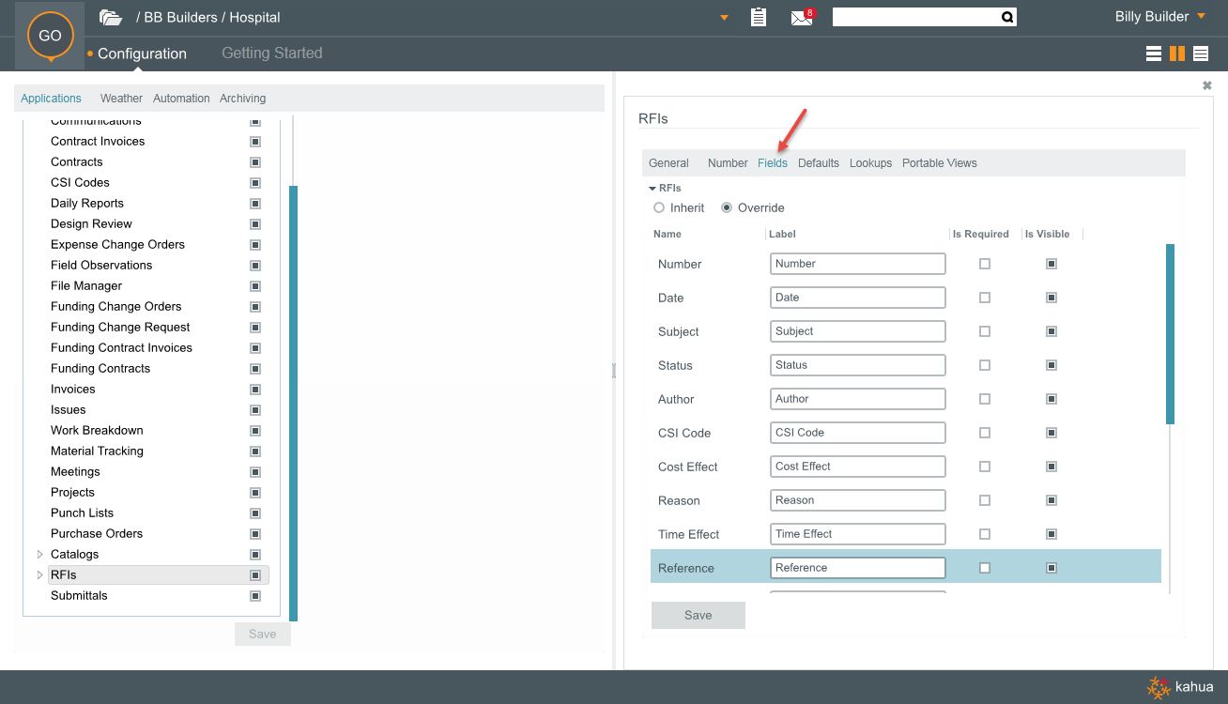The width and height of the screenshot is (1228, 704).
Task: Close the RFIs panel with the X
Action: tap(1207, 85)
